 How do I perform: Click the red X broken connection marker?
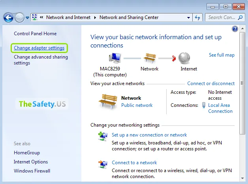[x=174, y=58]
